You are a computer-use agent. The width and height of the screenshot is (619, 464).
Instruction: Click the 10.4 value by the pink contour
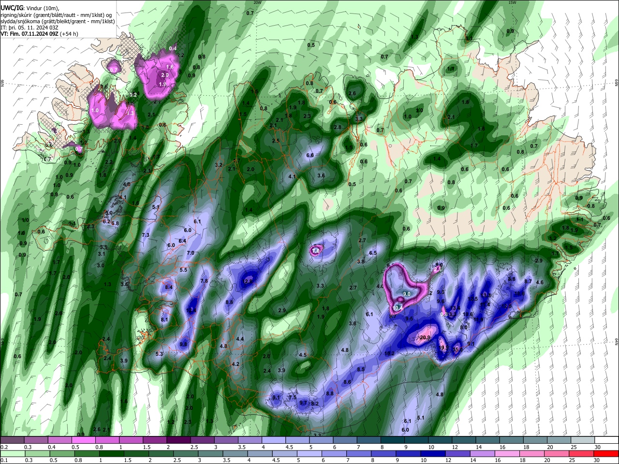pyautogui.click(x=398, y=308)
